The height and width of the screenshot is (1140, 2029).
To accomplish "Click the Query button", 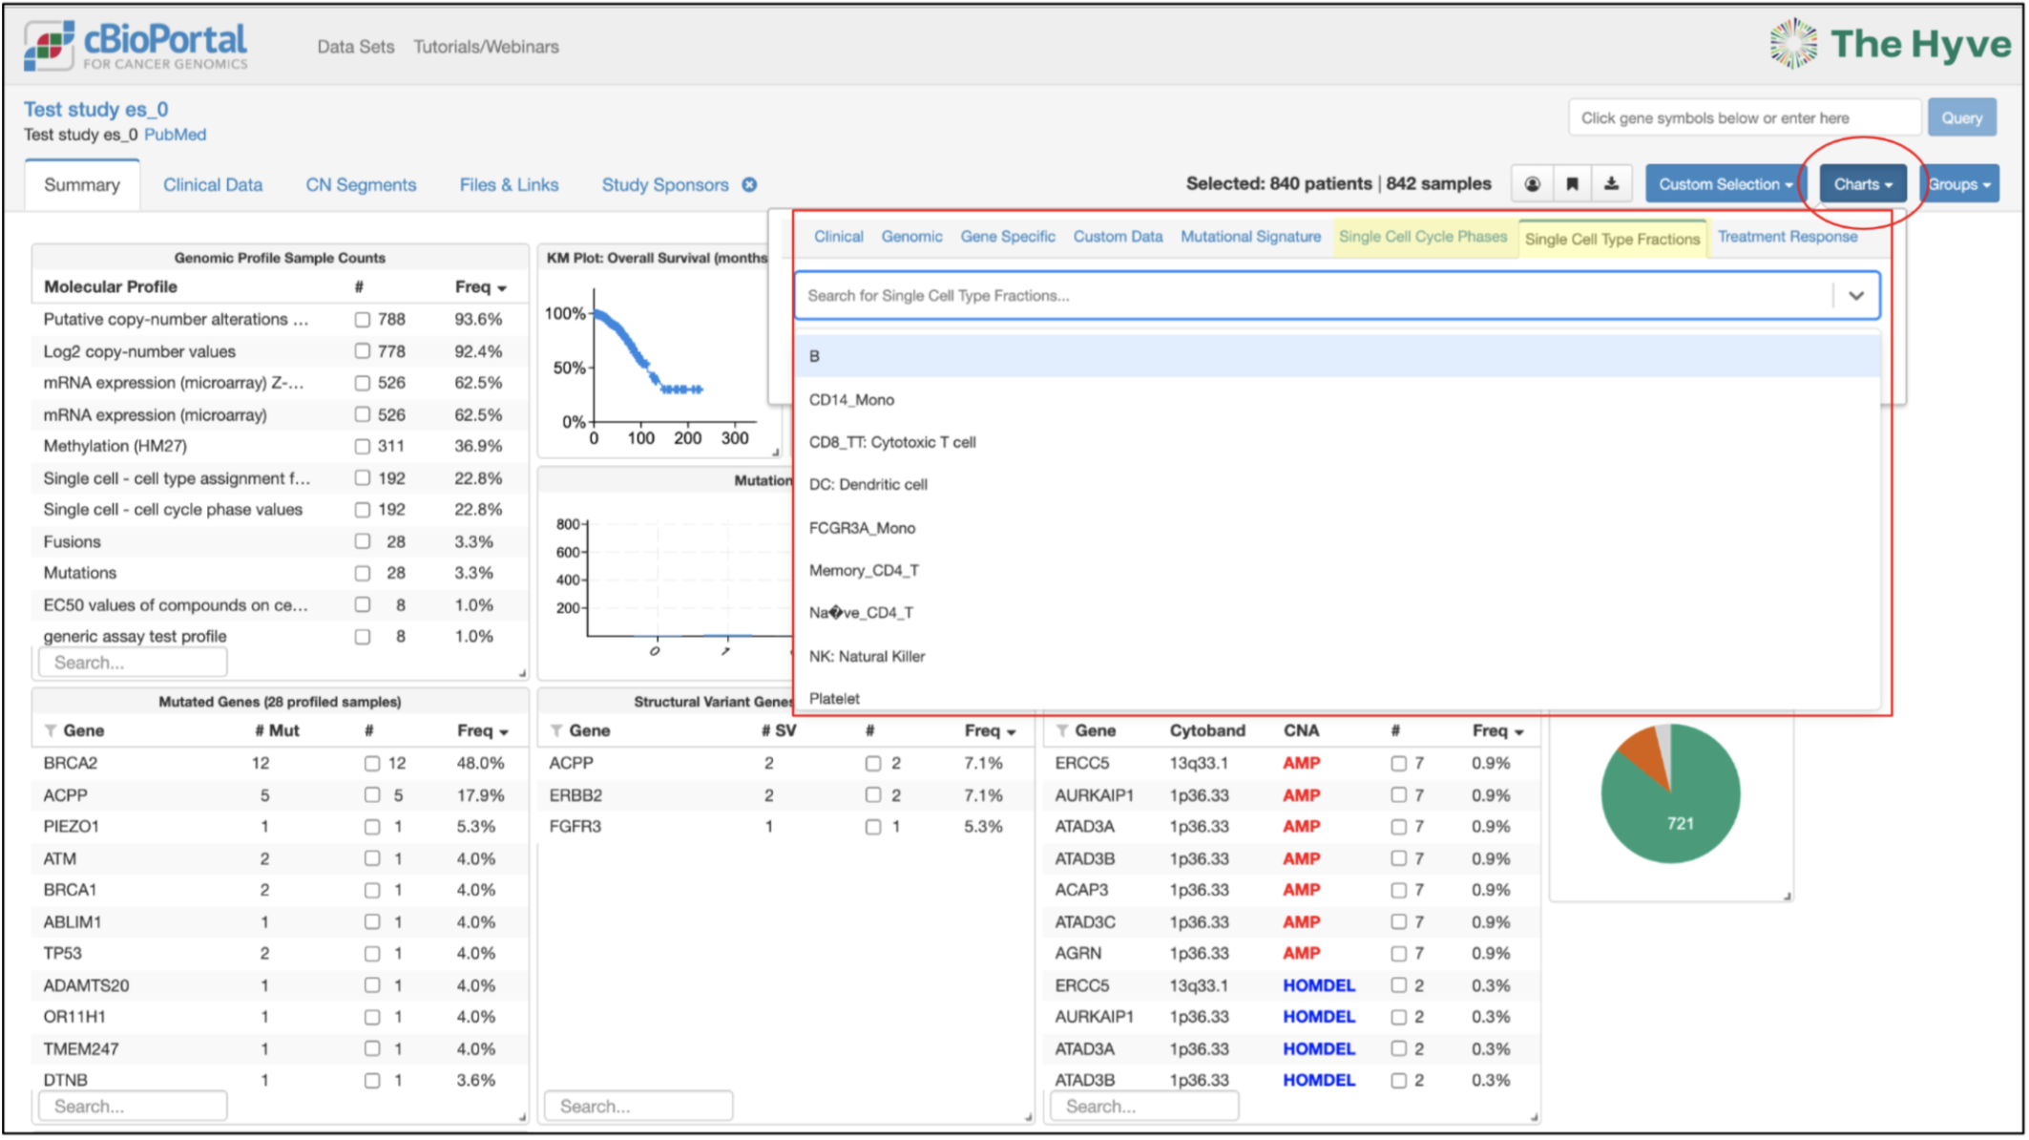I will pyautogui.click(x=1962, y=118).
